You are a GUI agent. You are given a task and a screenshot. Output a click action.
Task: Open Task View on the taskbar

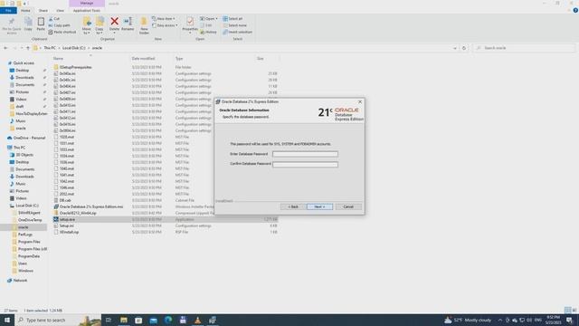point(109,320)
